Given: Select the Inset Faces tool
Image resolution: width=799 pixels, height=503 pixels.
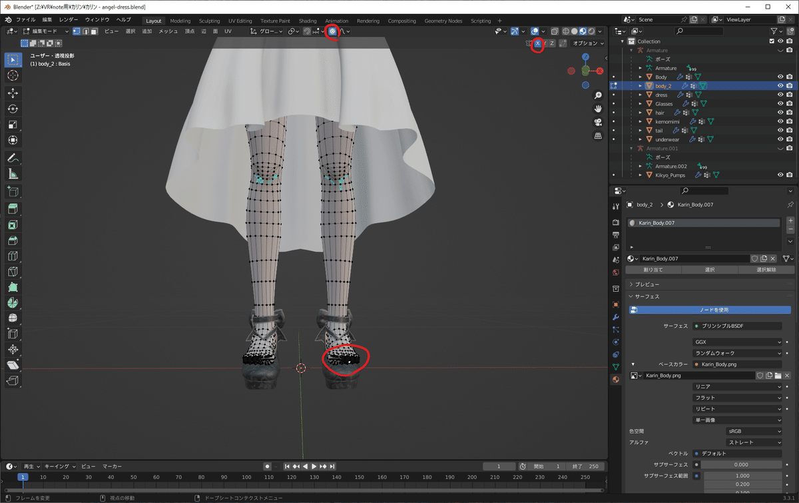Looking at the screenshot, I should click(13, 225).
